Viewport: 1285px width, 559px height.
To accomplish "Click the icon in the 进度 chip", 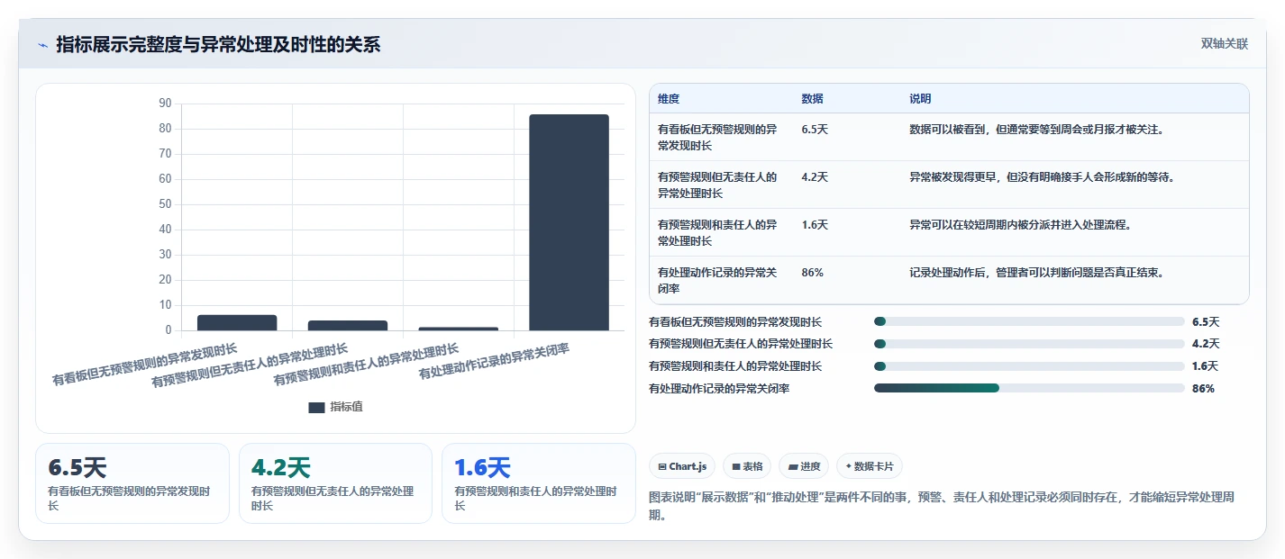I will point(792,466).
